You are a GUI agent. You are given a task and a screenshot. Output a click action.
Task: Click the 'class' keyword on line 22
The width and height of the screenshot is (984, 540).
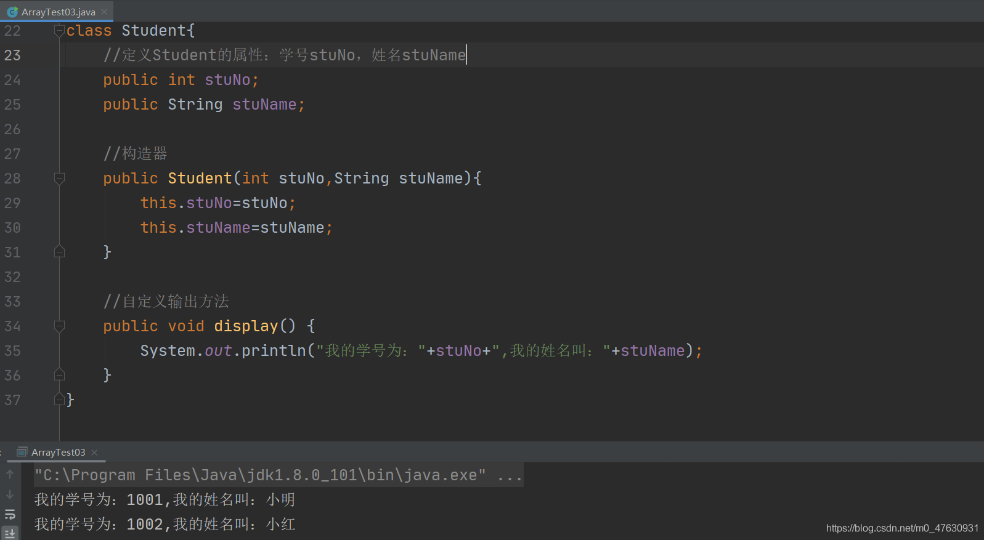89,30
